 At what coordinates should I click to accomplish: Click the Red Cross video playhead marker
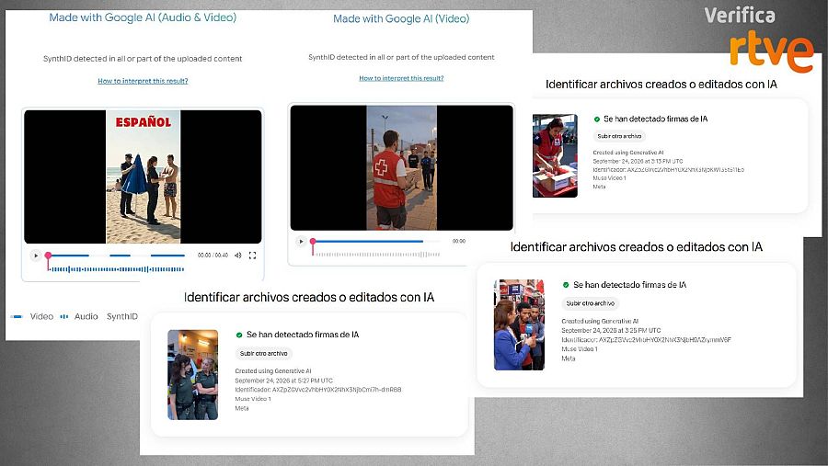point(313,241)
